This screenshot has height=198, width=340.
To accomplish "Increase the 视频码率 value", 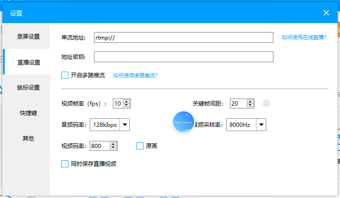I will 113,144.
